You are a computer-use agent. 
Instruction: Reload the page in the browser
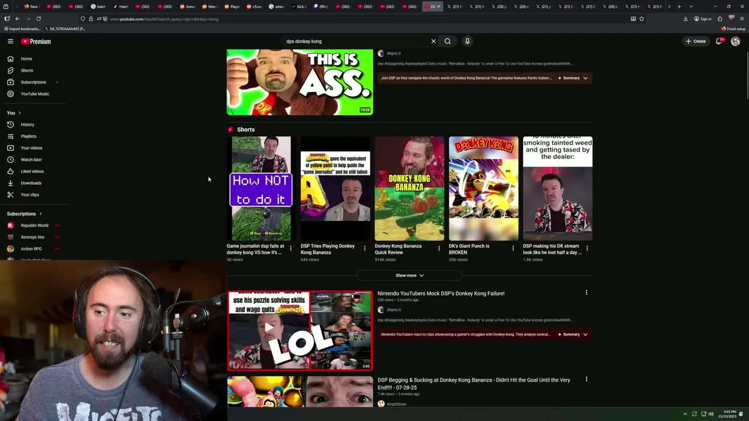(x=39, y=19)
